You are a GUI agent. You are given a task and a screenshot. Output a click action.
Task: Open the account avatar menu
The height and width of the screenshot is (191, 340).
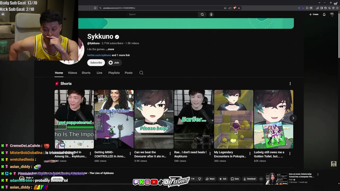point(332,14)
